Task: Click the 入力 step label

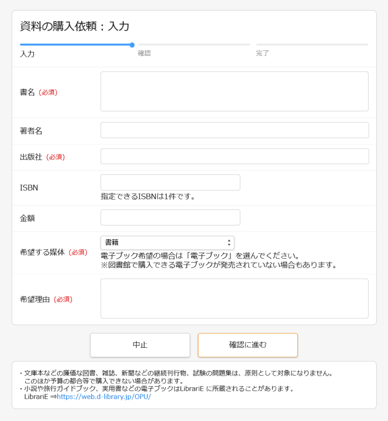Action: [x=27, y=54]
